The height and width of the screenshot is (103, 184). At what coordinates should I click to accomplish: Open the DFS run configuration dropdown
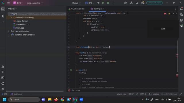click(x=90, y=3)
